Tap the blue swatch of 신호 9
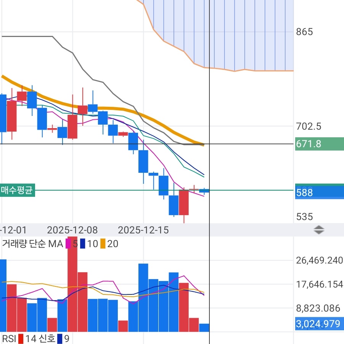Viewport: 344px width, 344px height. tap(59, 339)
